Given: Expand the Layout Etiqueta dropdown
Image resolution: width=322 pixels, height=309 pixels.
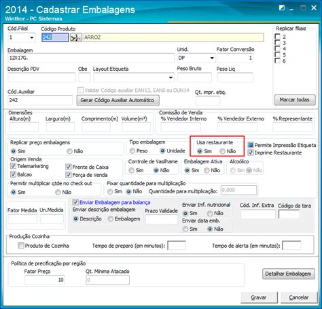Looking at the screenshot, I should click(x=171, y=78).
